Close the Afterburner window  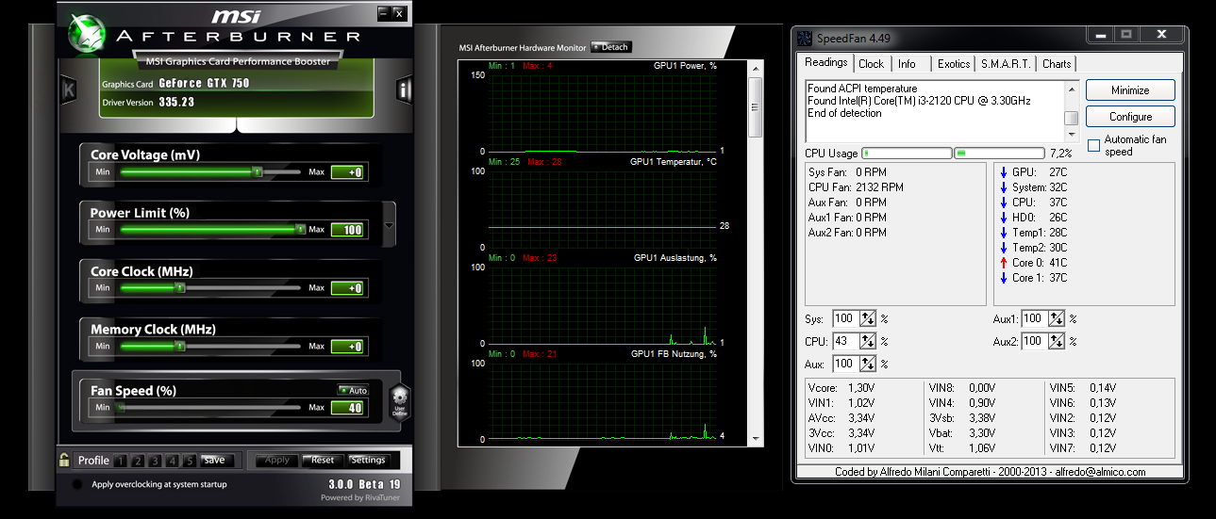400,13
